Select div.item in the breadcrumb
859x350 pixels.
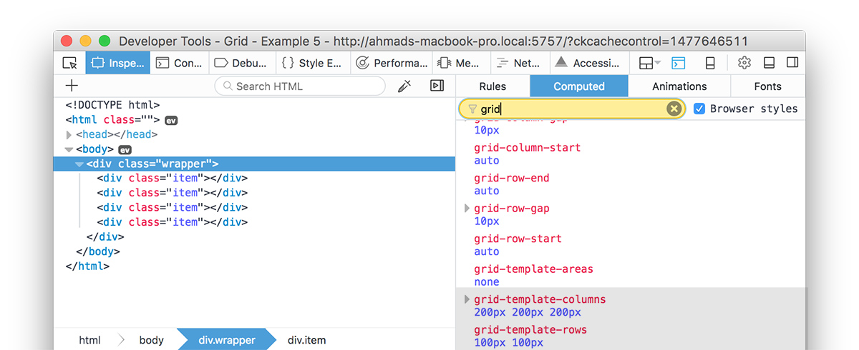pyautogui.click(x=306, y=340)
